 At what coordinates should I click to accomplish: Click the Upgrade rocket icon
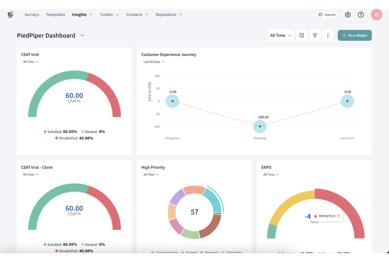320,15
